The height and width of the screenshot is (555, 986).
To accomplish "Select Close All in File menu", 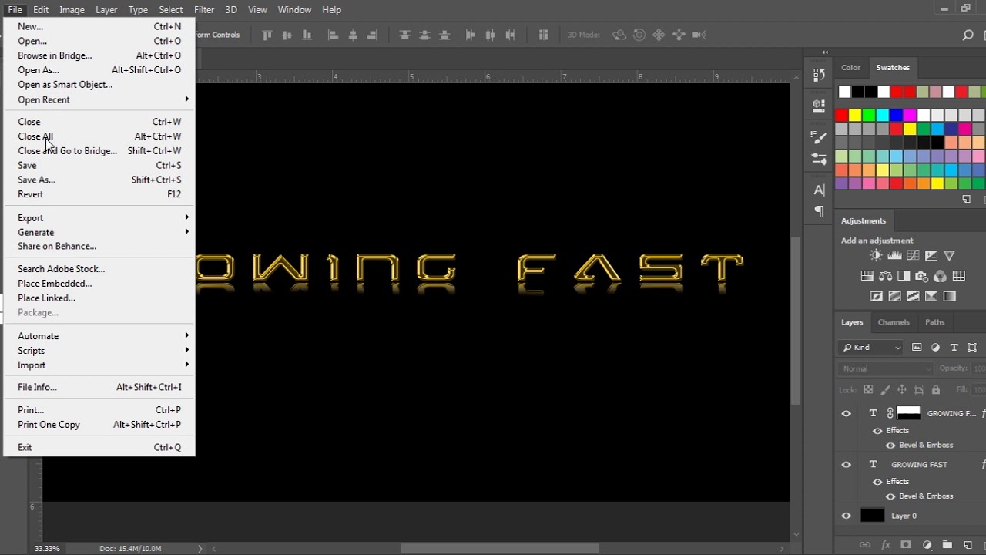I will [99, 136].
